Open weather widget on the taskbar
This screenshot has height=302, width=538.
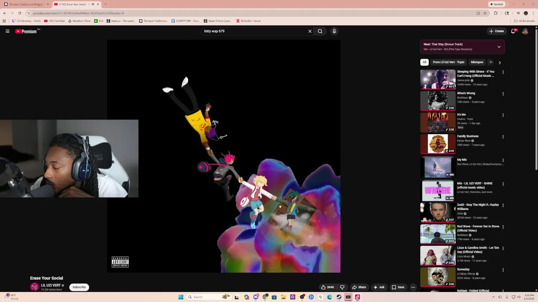click(12, 297)
